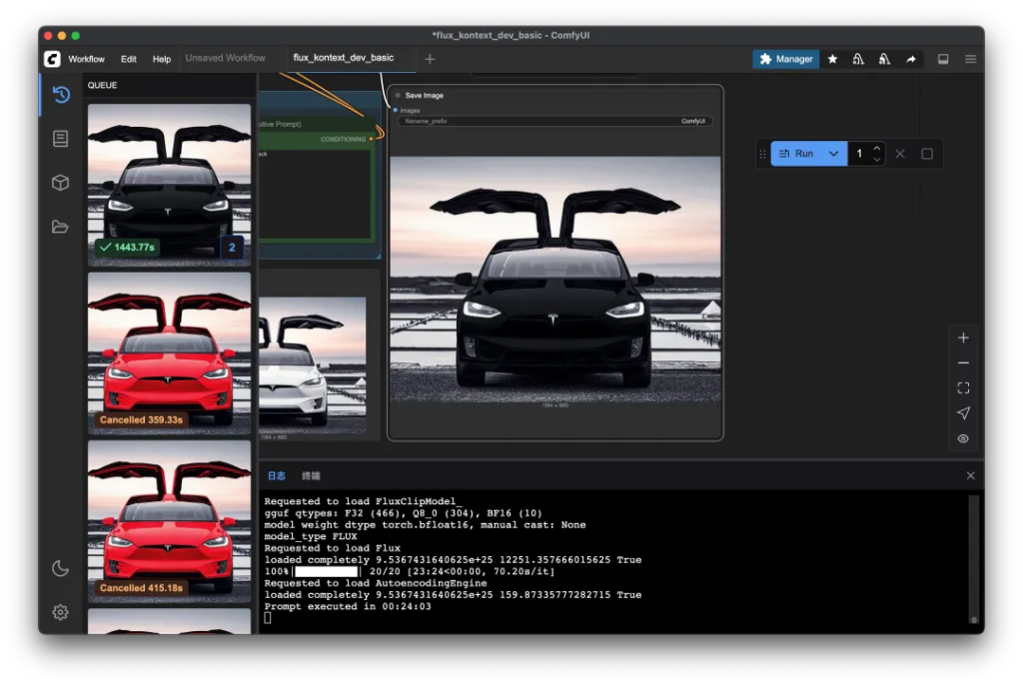The height and width of the screenshot is (685, 1023).
Task: Click the white Tesla preview image
Action: [x=313, y=365]
